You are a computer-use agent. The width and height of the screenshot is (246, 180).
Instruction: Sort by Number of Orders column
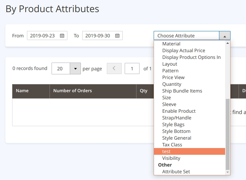(x=72, y=91)
